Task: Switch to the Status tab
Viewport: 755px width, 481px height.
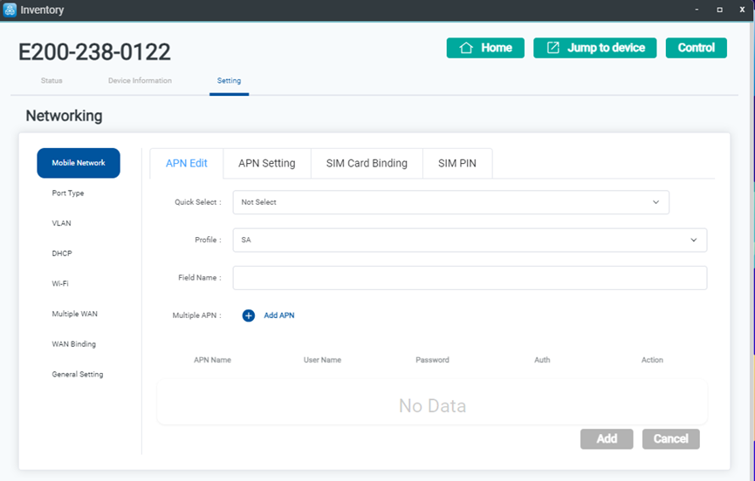Action: (51, 81)
